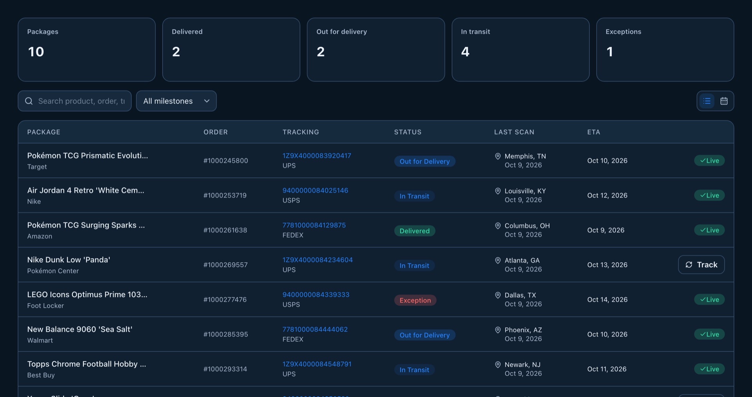This screenshot has height=397, width=752.
Task: Open Air Jordan 4 Retro 'White Cem... package
Action: (x=86, y=190)
